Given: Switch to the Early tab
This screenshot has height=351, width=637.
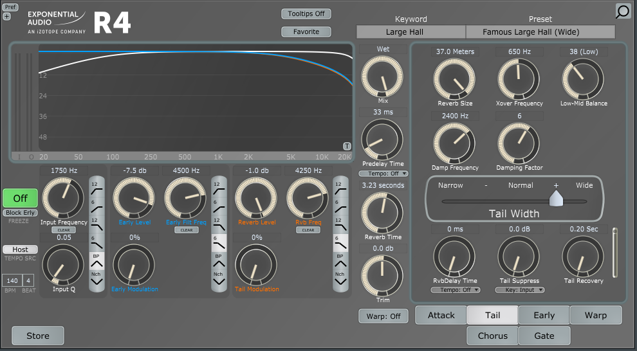Looking at the screenshot, I should (x=544, y=315).
